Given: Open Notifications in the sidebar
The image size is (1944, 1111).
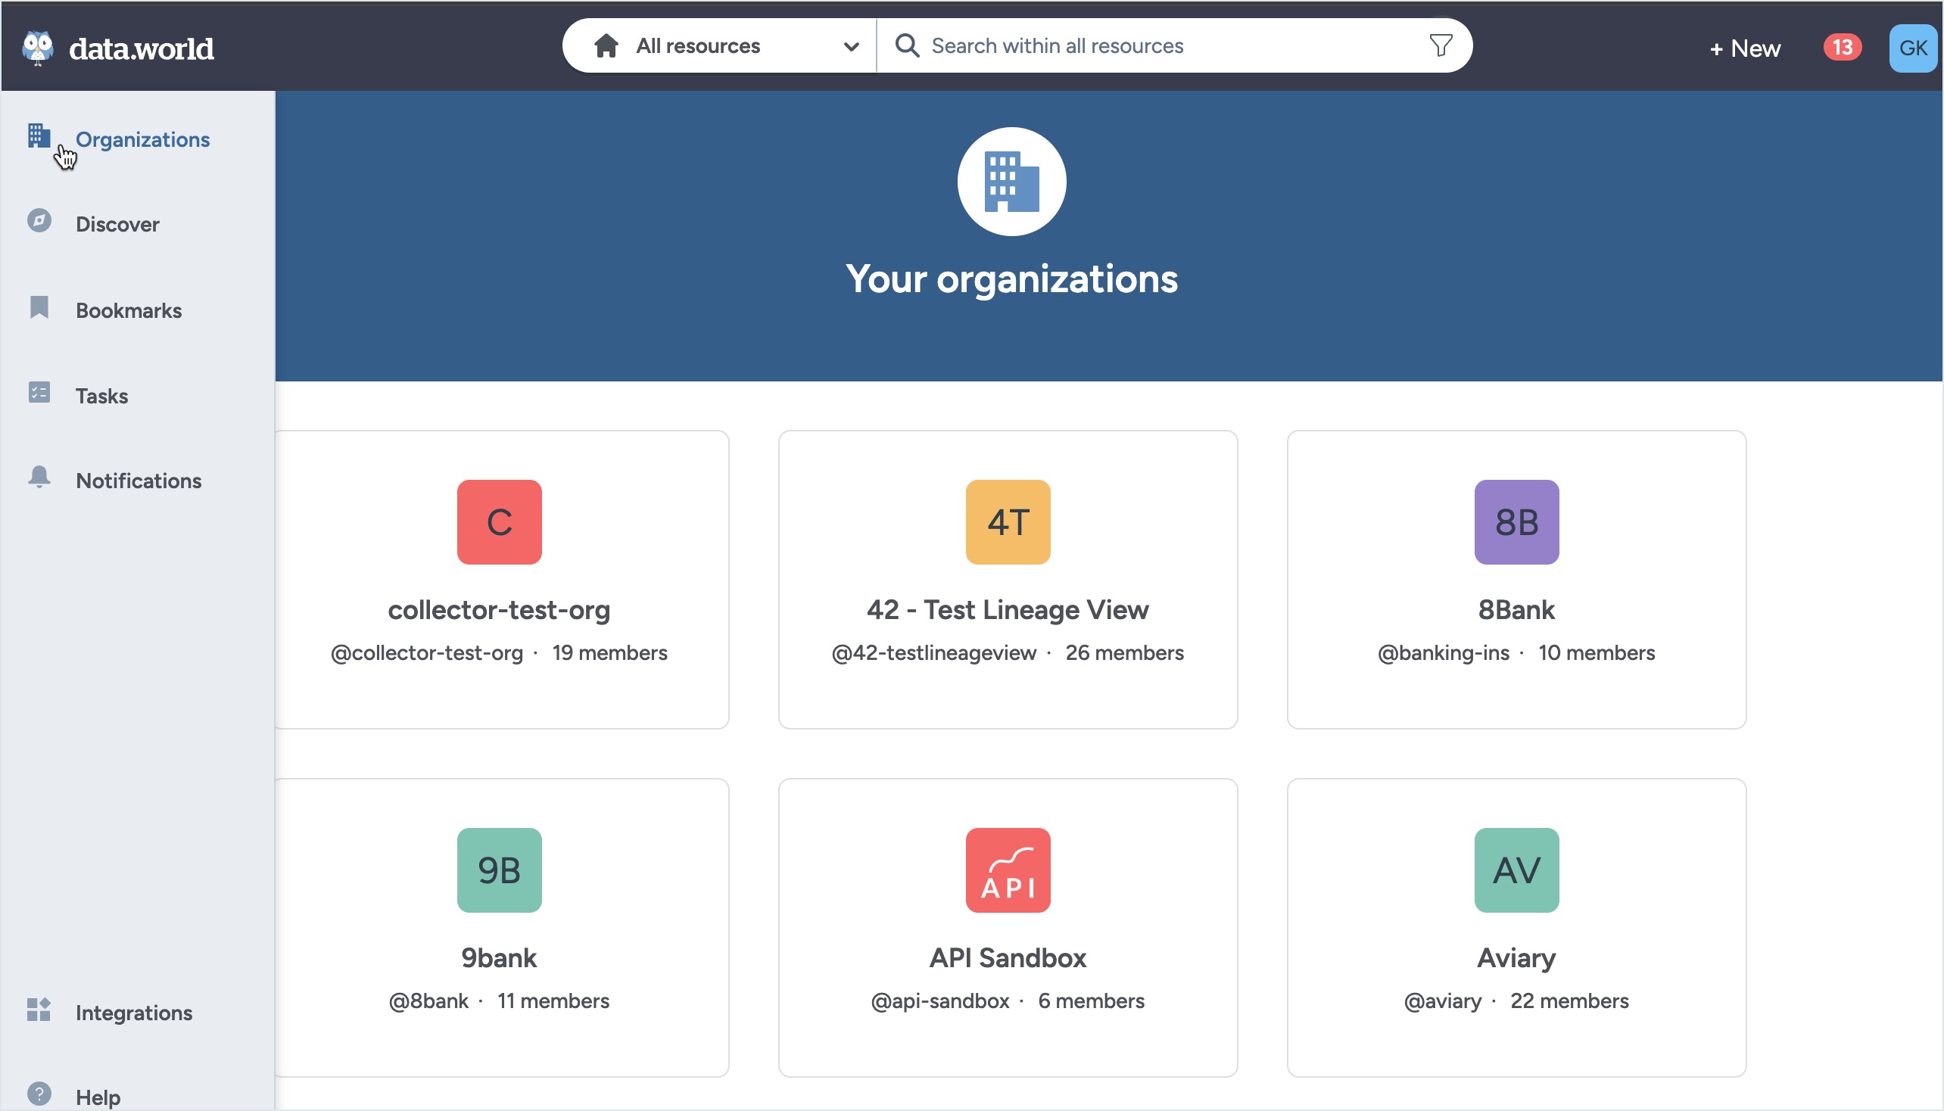Looking at the screenshot, I should 139,481.
